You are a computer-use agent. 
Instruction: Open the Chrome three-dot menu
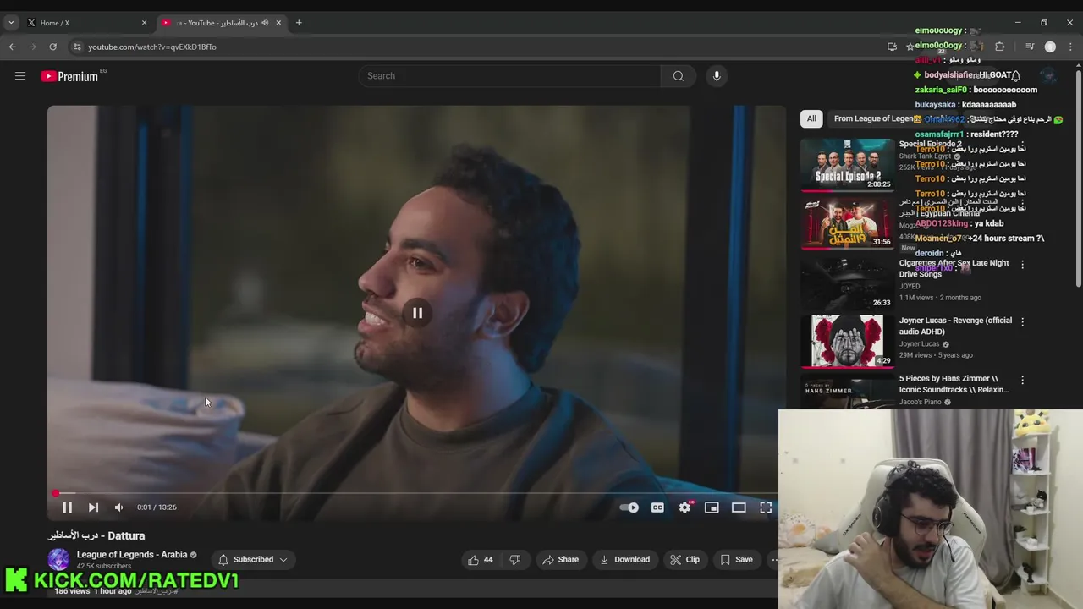1071,47
